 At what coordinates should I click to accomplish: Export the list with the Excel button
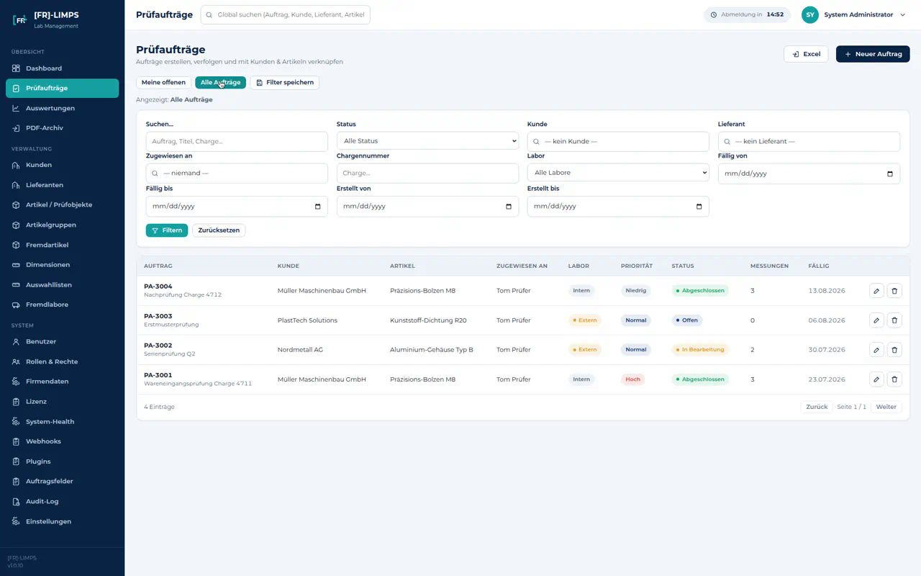coord(806,54)
